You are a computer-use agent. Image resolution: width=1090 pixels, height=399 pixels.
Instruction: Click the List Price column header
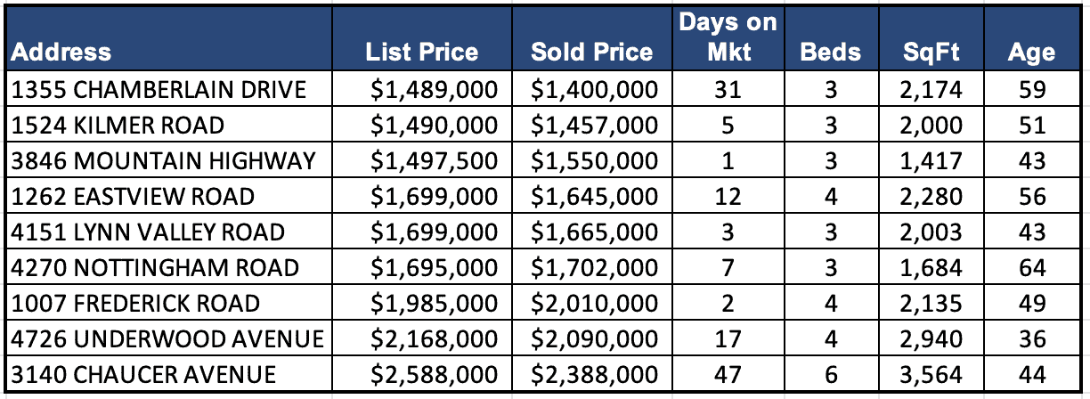(x=421, y=52)
